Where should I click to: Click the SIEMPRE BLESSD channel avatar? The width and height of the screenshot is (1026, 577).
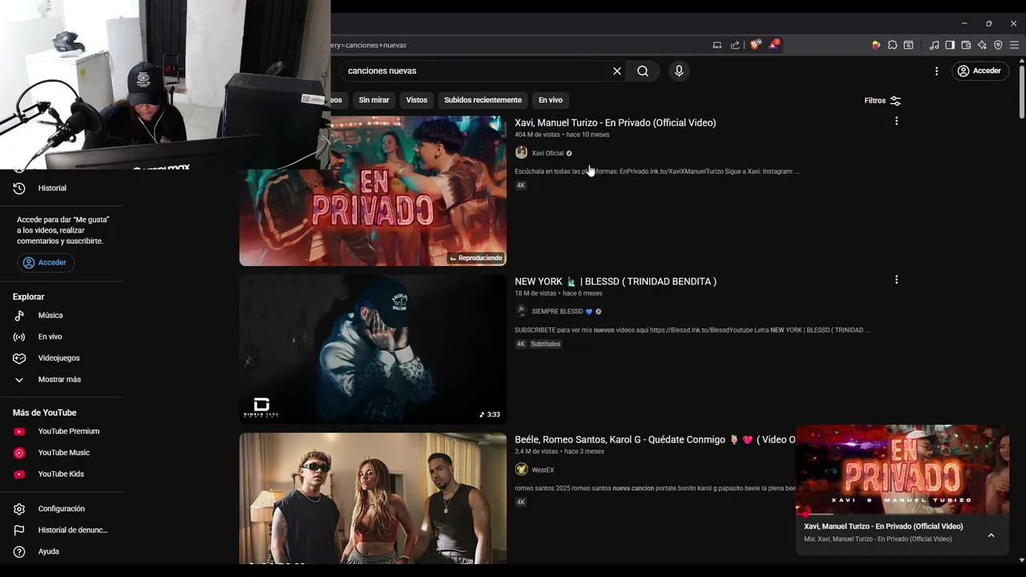521,311
